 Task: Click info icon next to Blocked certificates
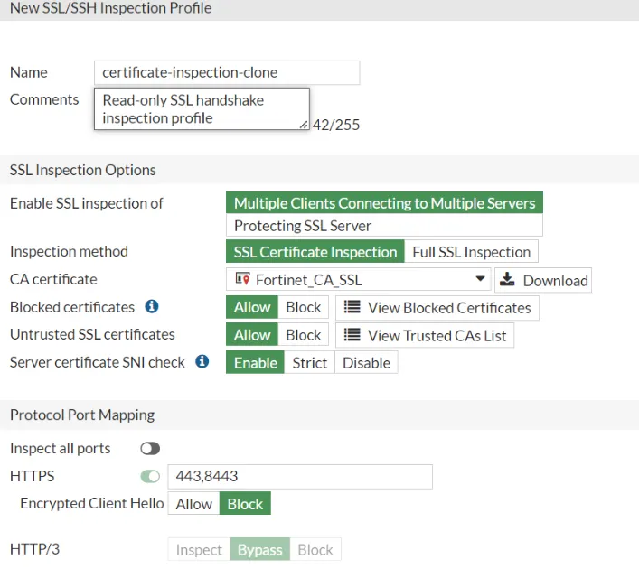click(152, 307)
